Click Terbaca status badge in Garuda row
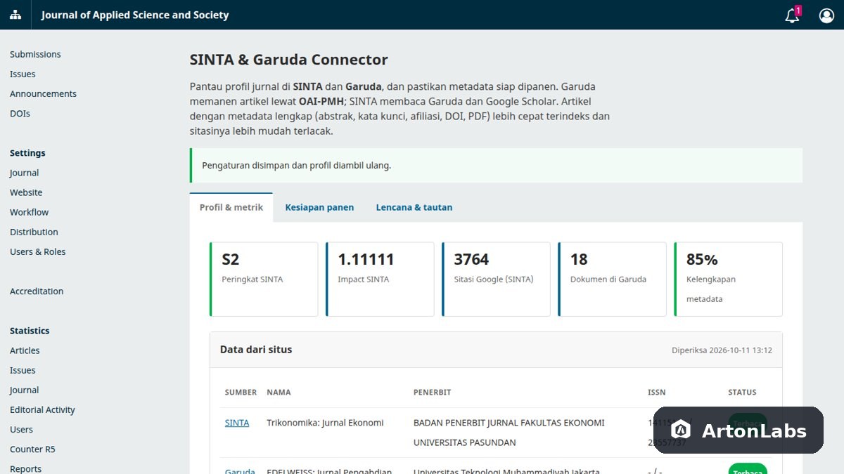This screenshot has height=474, width=844. [748, 469]
